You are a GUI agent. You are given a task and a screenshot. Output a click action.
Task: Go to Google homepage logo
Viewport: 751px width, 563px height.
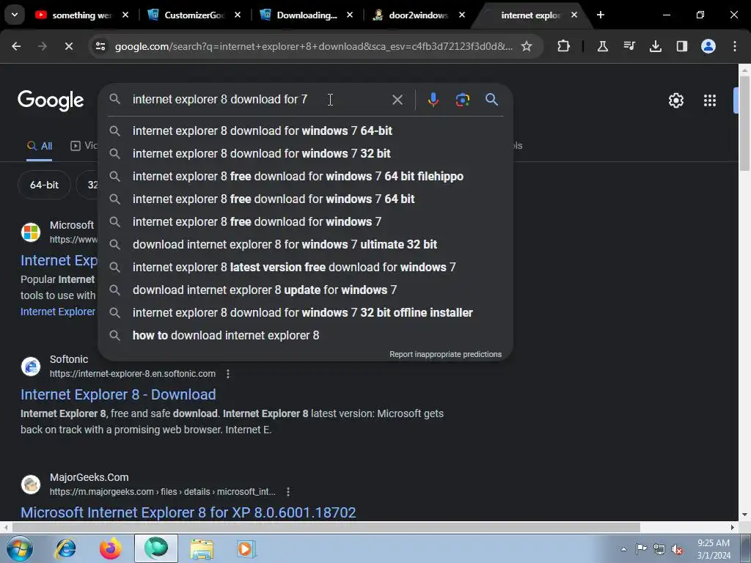(x=51, y=100)
